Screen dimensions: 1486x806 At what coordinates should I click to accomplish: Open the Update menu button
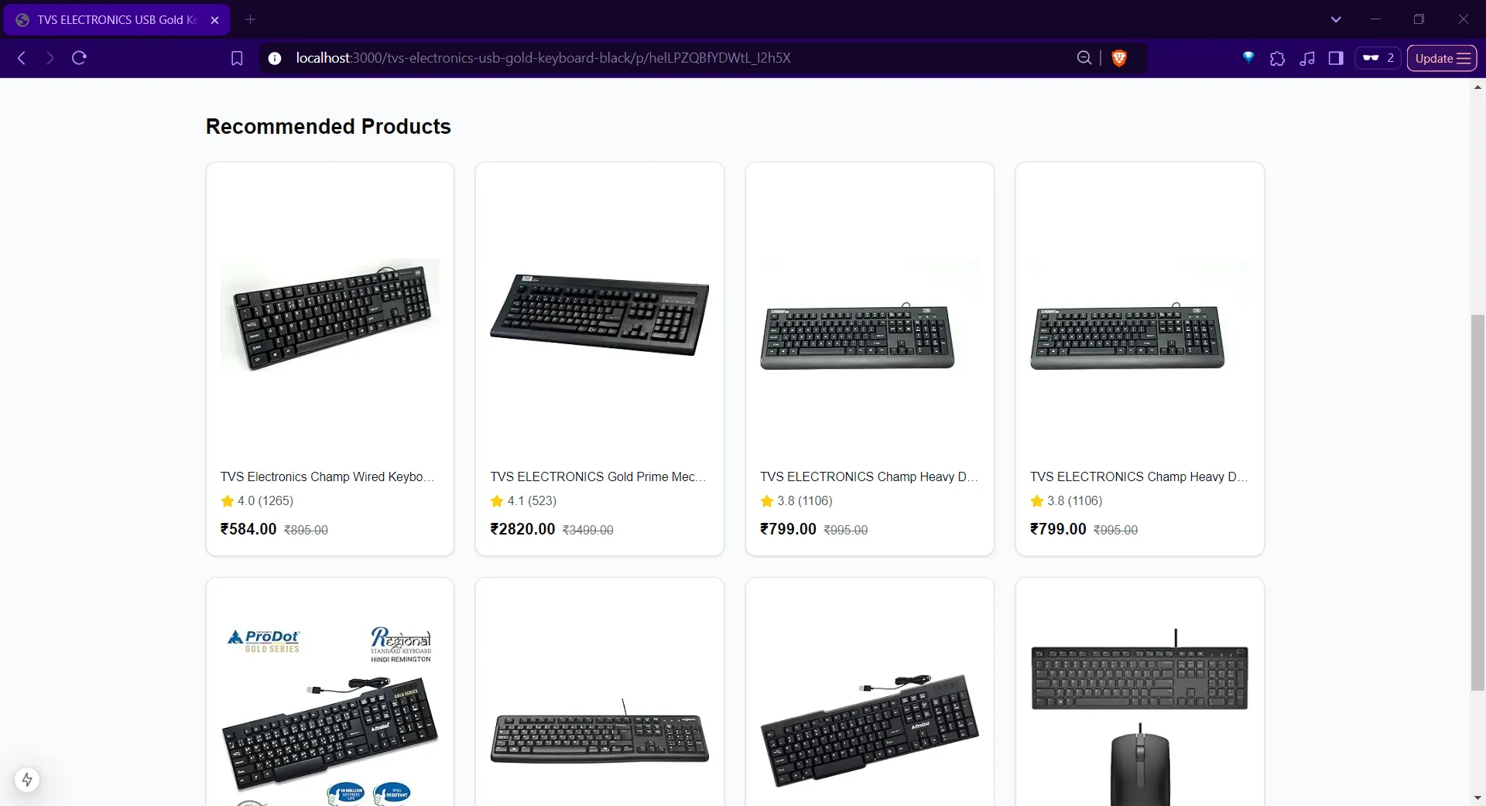click(x=1442, y=58)
